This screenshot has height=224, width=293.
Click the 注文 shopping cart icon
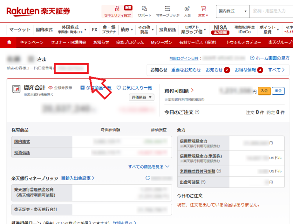tap(203, 8)
